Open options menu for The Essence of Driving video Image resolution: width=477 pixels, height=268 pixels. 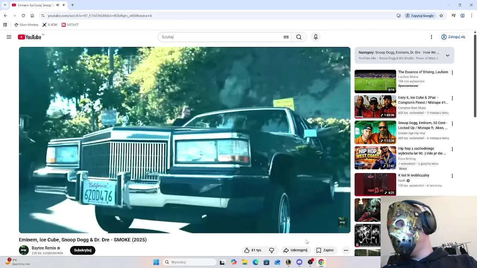click(x=452, y=73)
